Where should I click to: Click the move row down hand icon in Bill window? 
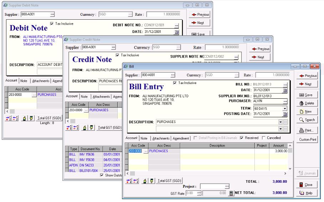point(152,181)
